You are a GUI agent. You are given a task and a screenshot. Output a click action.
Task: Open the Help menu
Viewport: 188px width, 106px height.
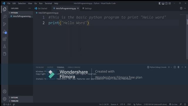(x=56, y=3)
